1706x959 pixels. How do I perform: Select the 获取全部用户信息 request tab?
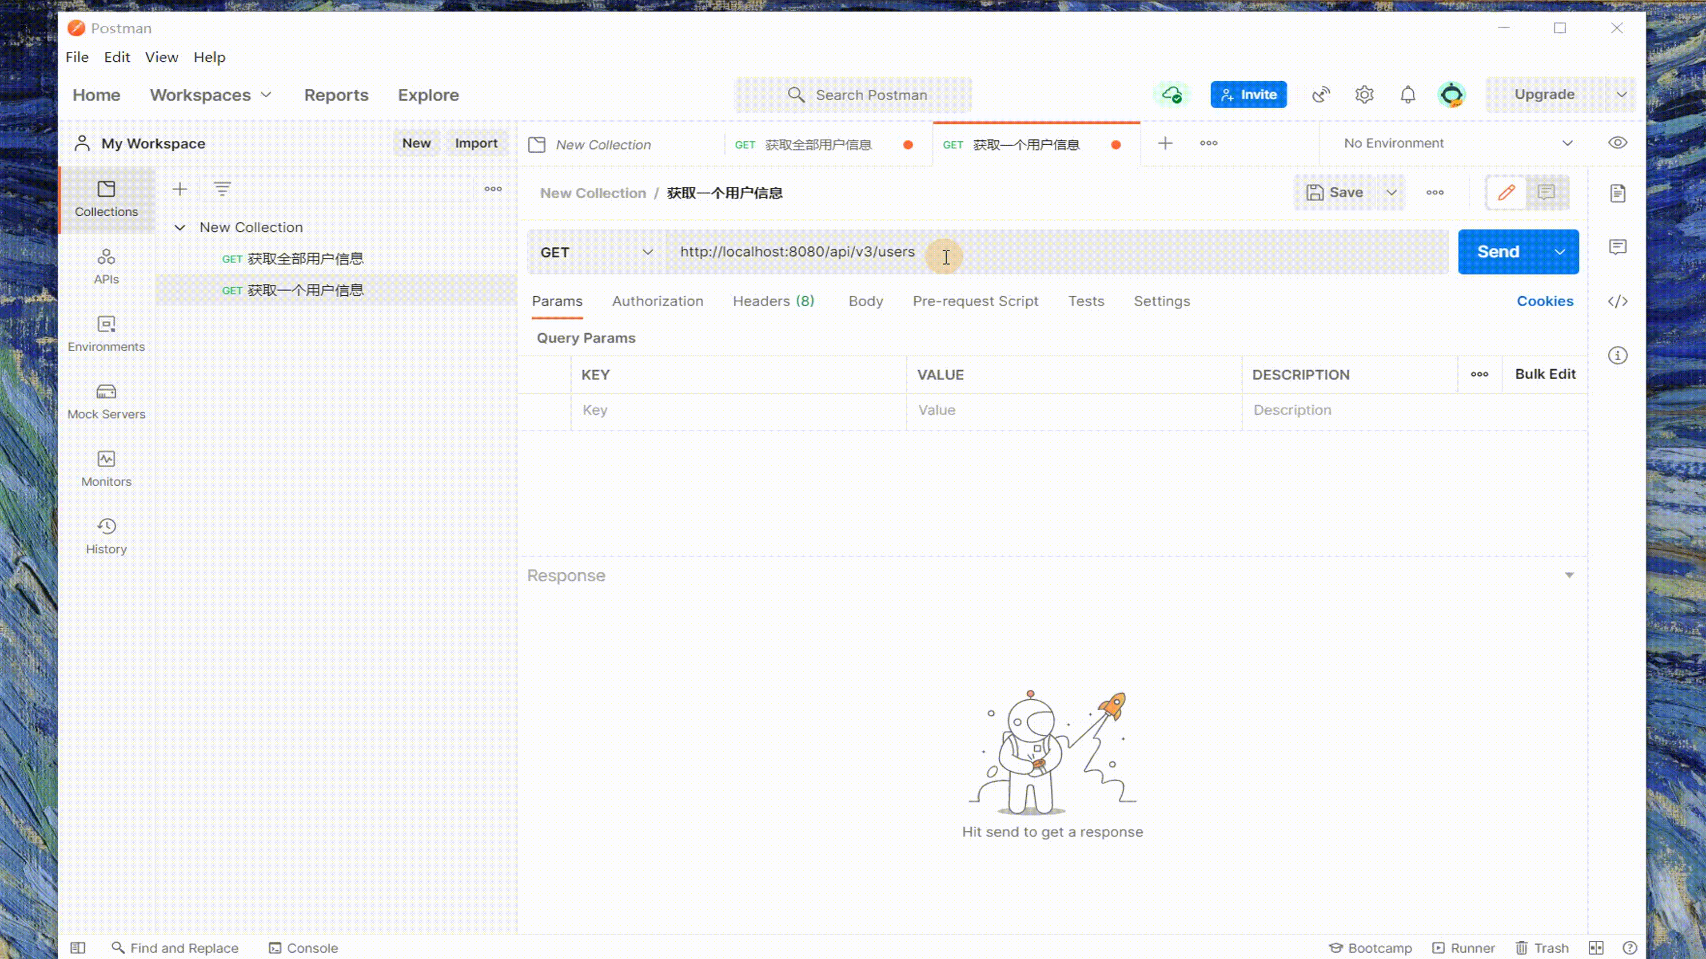(829, 144)
